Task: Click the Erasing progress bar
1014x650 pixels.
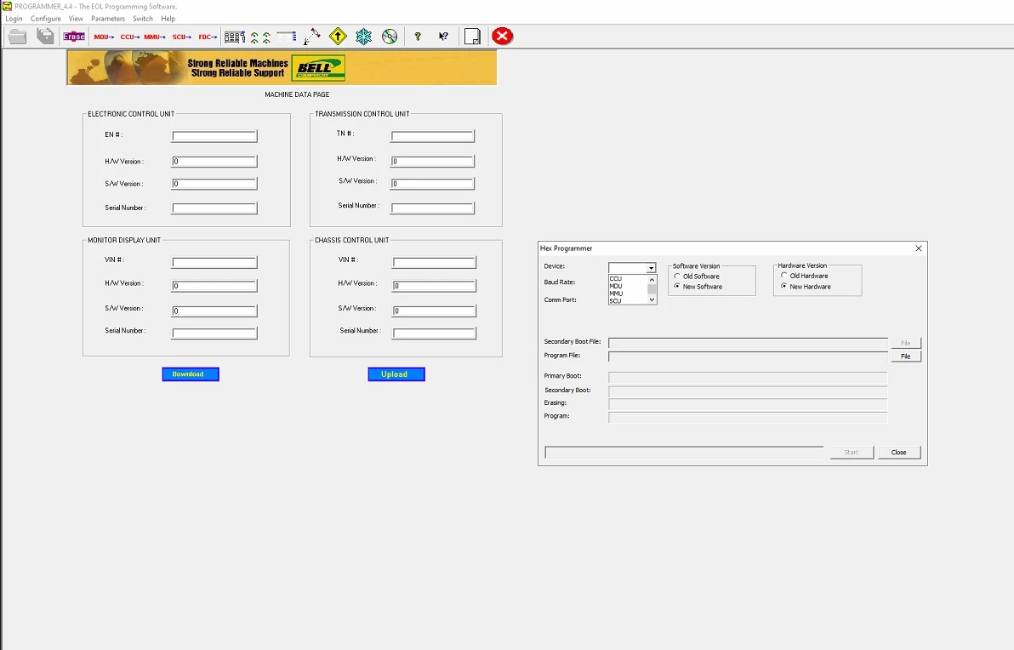Action: (749, 404)
